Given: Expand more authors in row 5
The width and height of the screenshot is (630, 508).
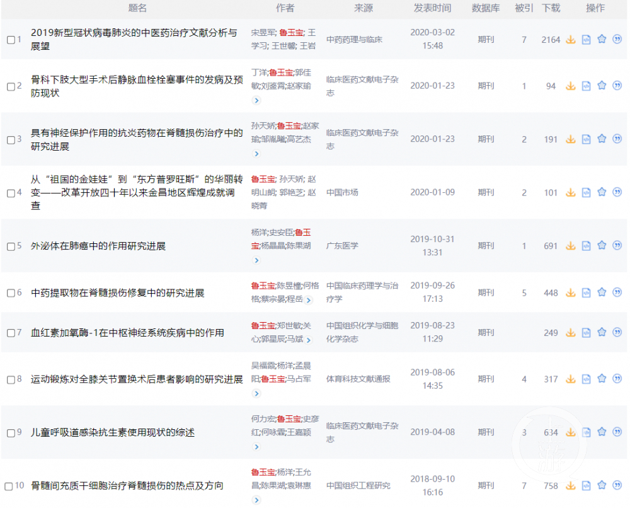Looking at the screenshot, I should pyautogui.click(x=256, y=260).
